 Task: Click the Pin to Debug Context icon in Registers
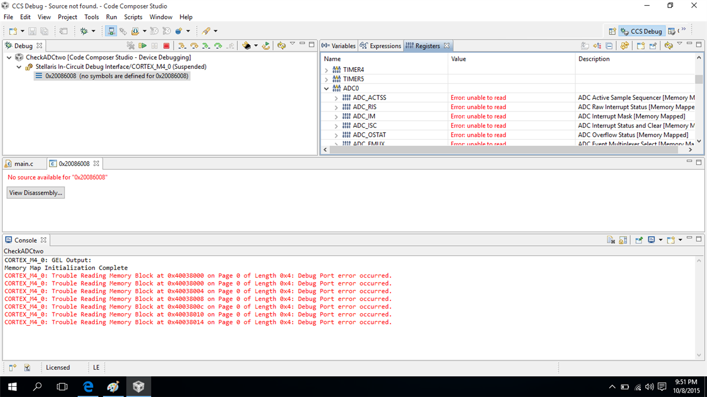tap(653, 45)
